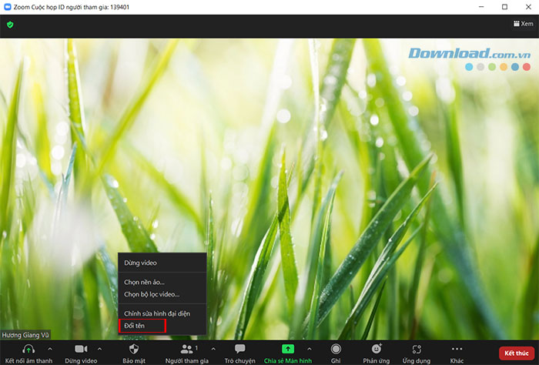Start recording with the Ghi icon
539x365 pixels.
[x=336, y=350]
